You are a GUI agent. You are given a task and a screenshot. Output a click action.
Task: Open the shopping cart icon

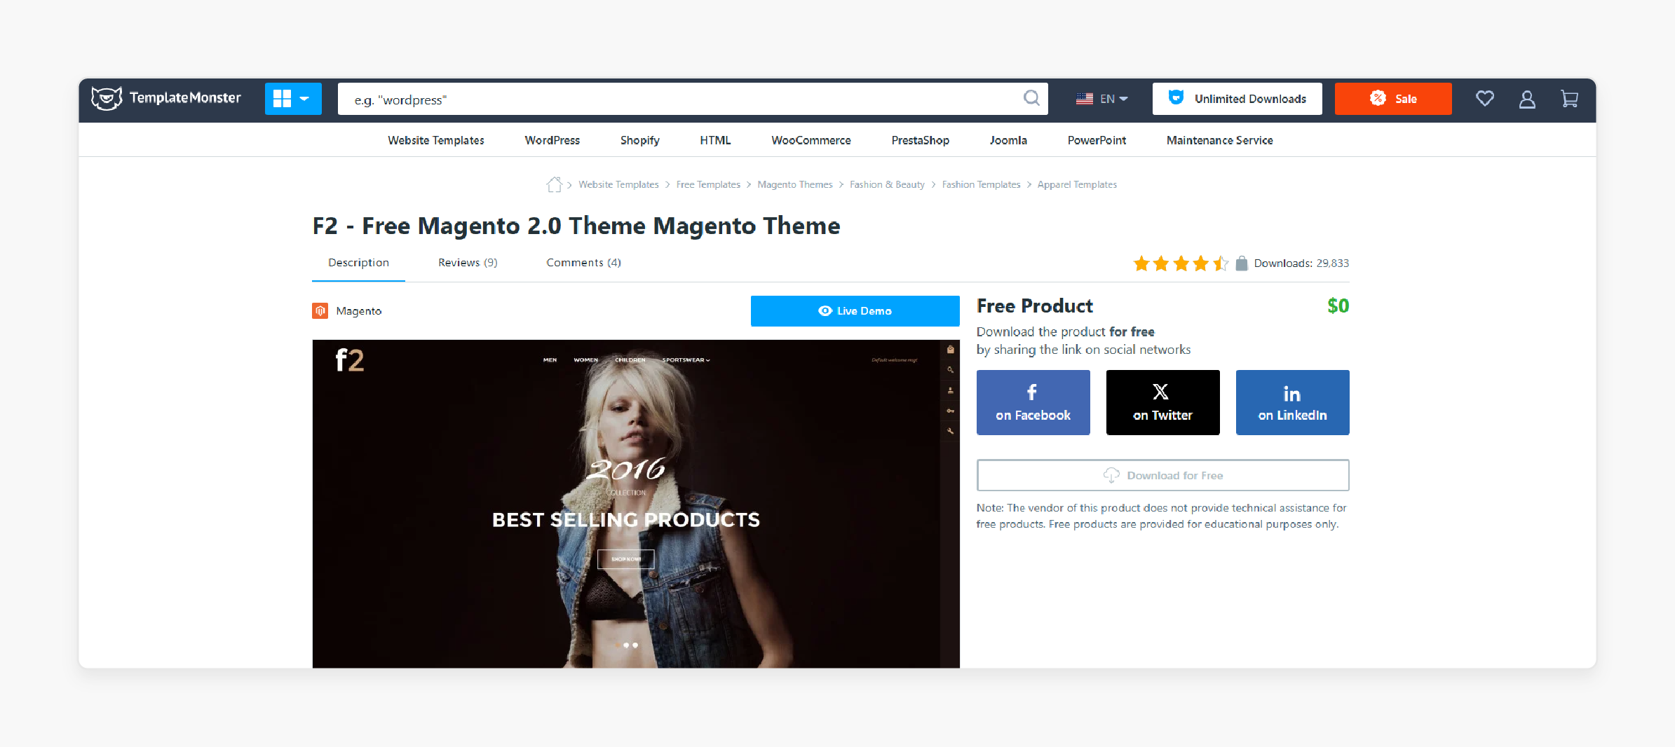[1570, 99]
